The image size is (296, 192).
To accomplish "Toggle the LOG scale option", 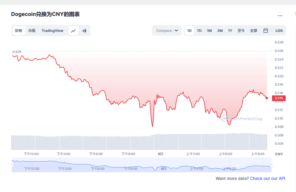I will (x=279, y=30).
